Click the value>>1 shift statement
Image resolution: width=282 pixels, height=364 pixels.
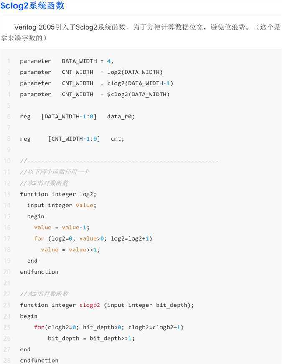tap(70, 250)
